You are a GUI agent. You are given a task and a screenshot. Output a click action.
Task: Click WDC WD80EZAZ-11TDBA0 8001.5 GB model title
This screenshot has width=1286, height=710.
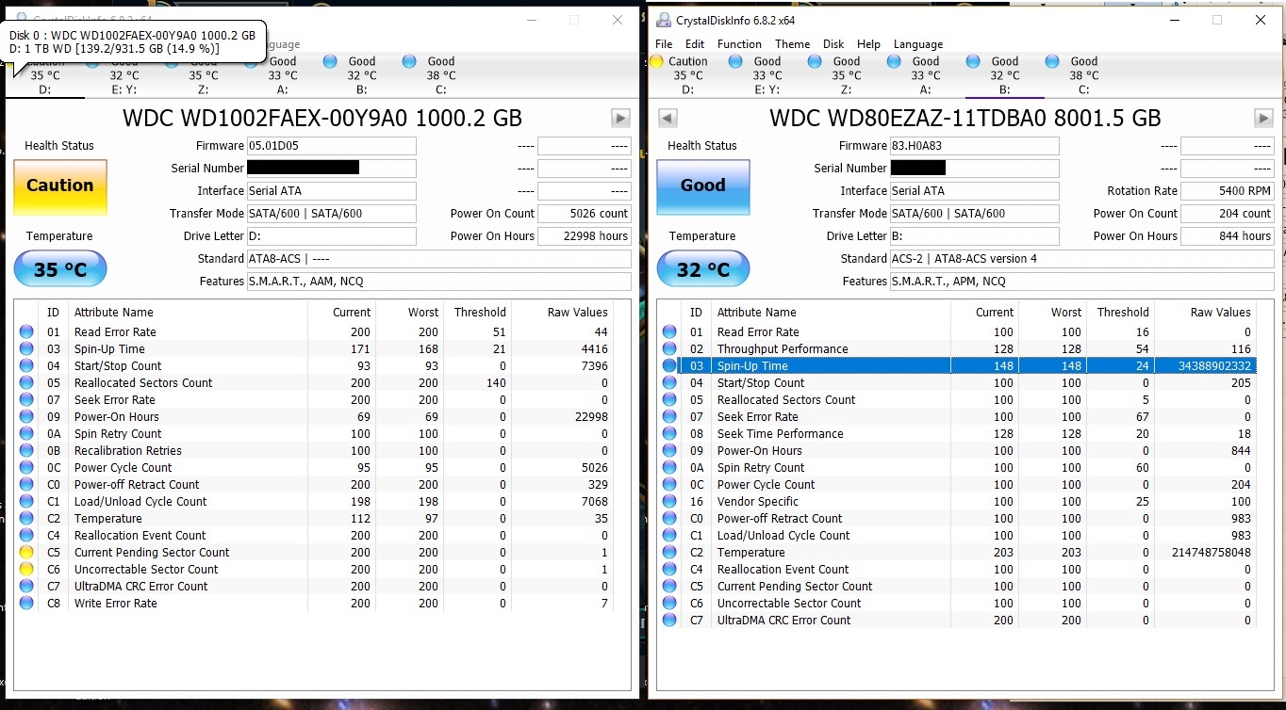(965, 119)
